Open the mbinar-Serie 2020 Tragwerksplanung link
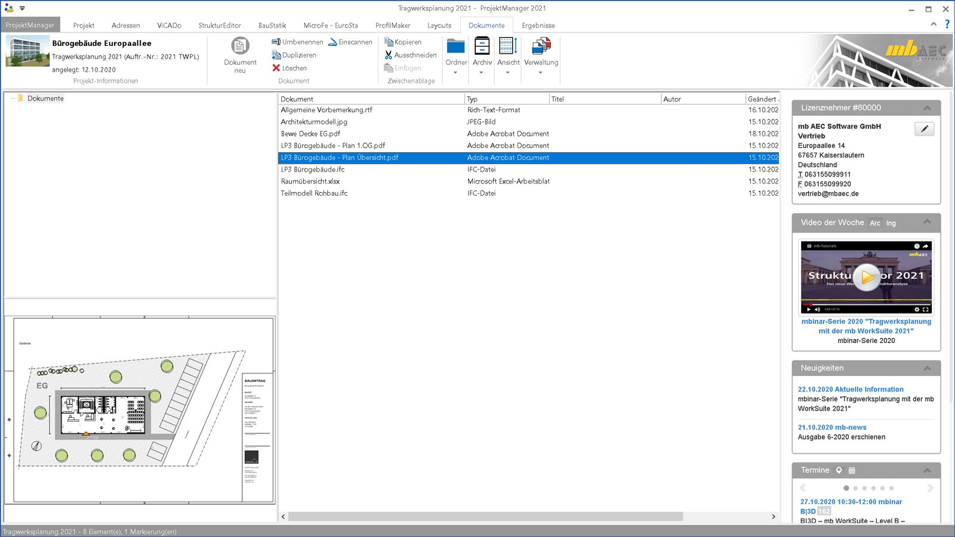The image size is (955, 537). pos(866,326)
